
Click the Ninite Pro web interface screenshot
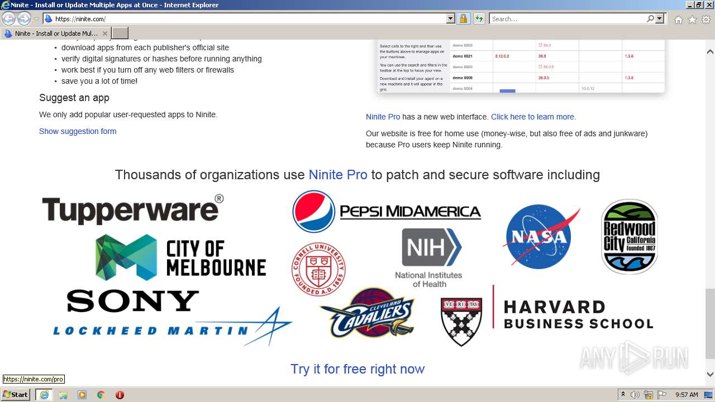521,66
